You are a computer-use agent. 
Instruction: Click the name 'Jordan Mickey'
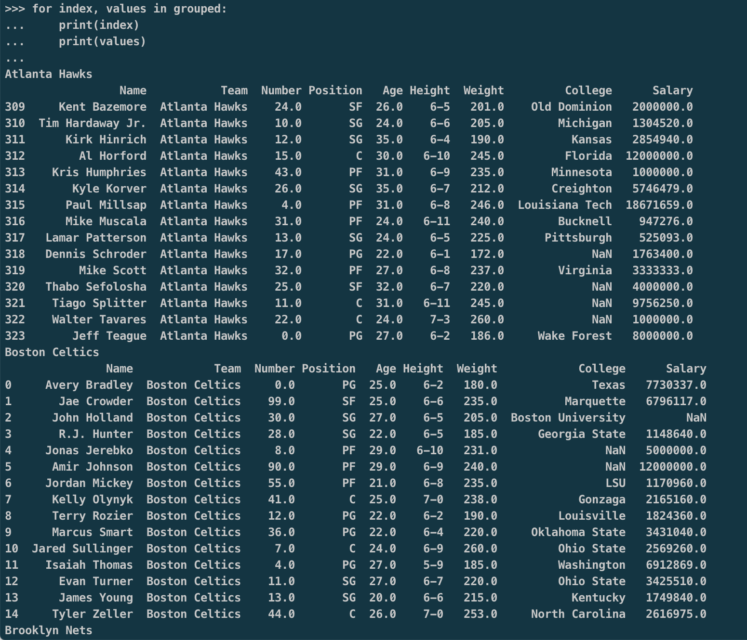(x=89, y=483)
